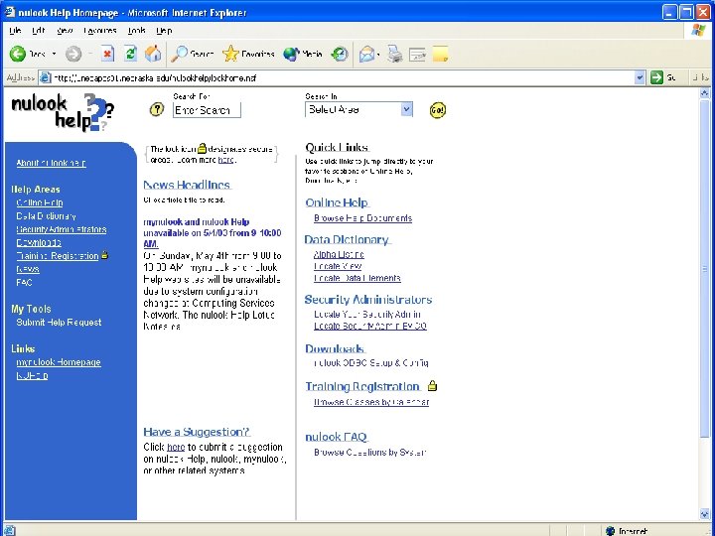This screenshot has width=715, height=536.
Task: Click the yellow Go! search button
Action: click(x=437, y=110)
